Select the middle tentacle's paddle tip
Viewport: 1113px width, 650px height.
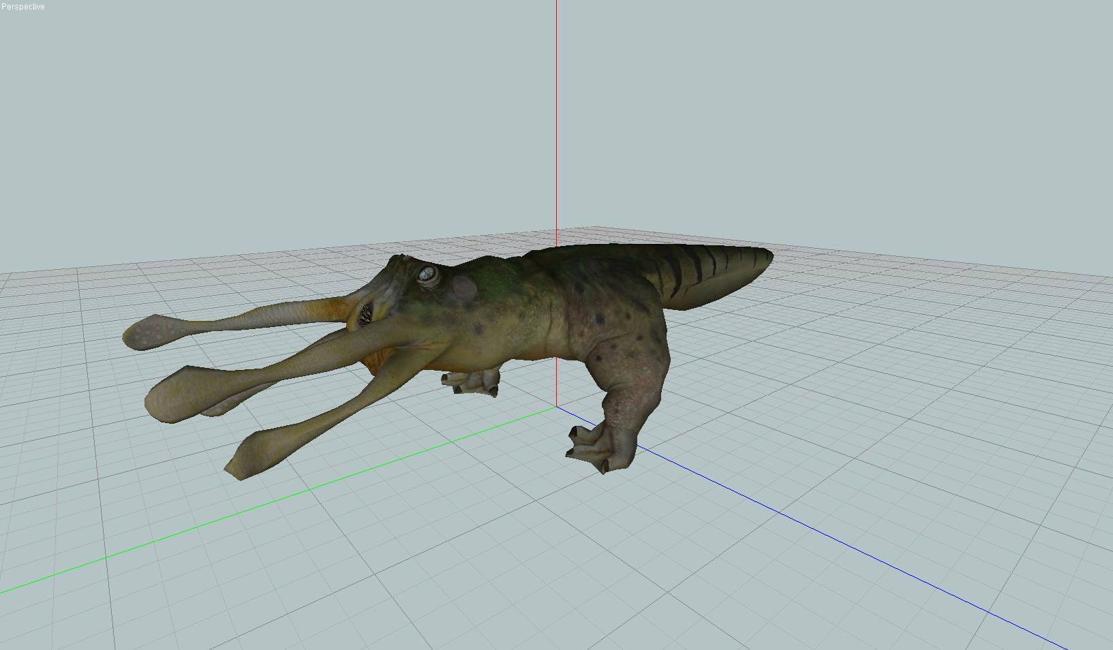pyautogui.click(x=170, y=395)
